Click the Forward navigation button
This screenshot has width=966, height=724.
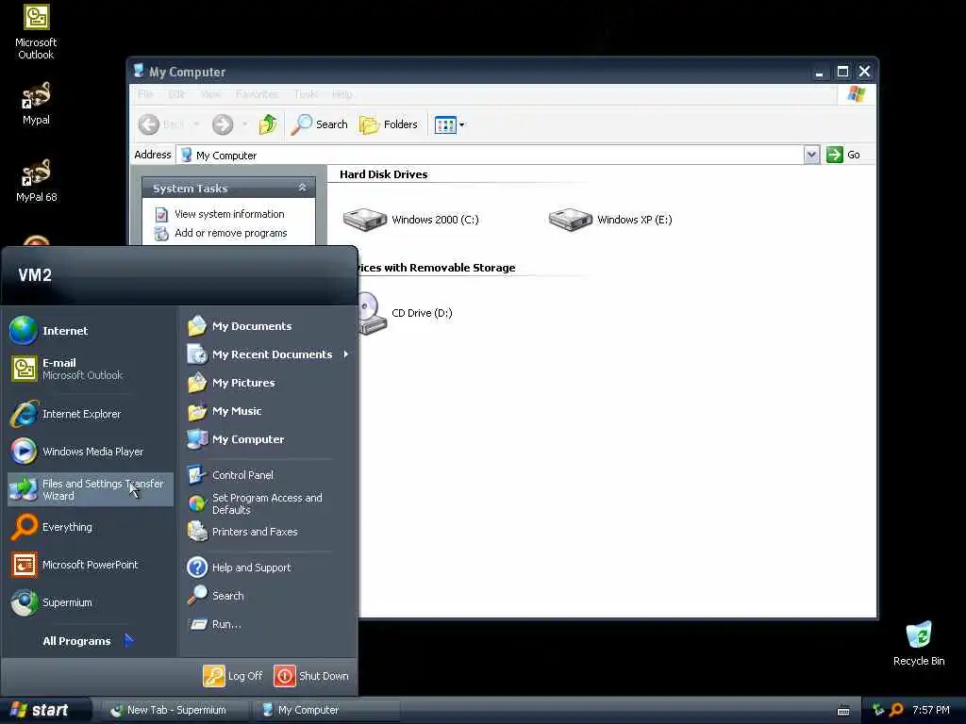[223, 124]
